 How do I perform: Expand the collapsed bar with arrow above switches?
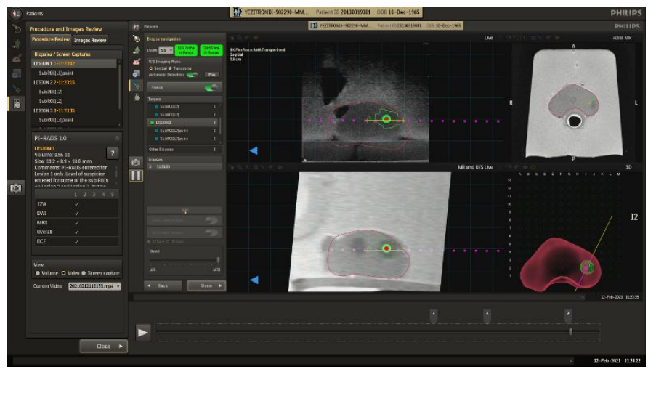[185, 210]
